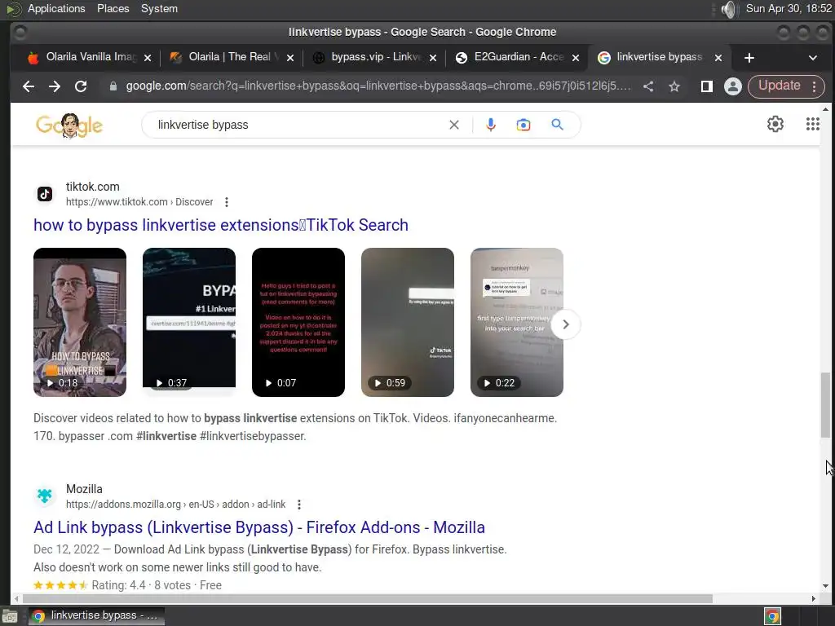Viewport: 835px width, 626px height.
Task: Click the vertical scrollbar thumb
Action: point(825,404)
